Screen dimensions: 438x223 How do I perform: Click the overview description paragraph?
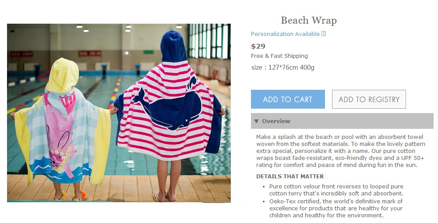pyautogui.click(x=340, y=151)
